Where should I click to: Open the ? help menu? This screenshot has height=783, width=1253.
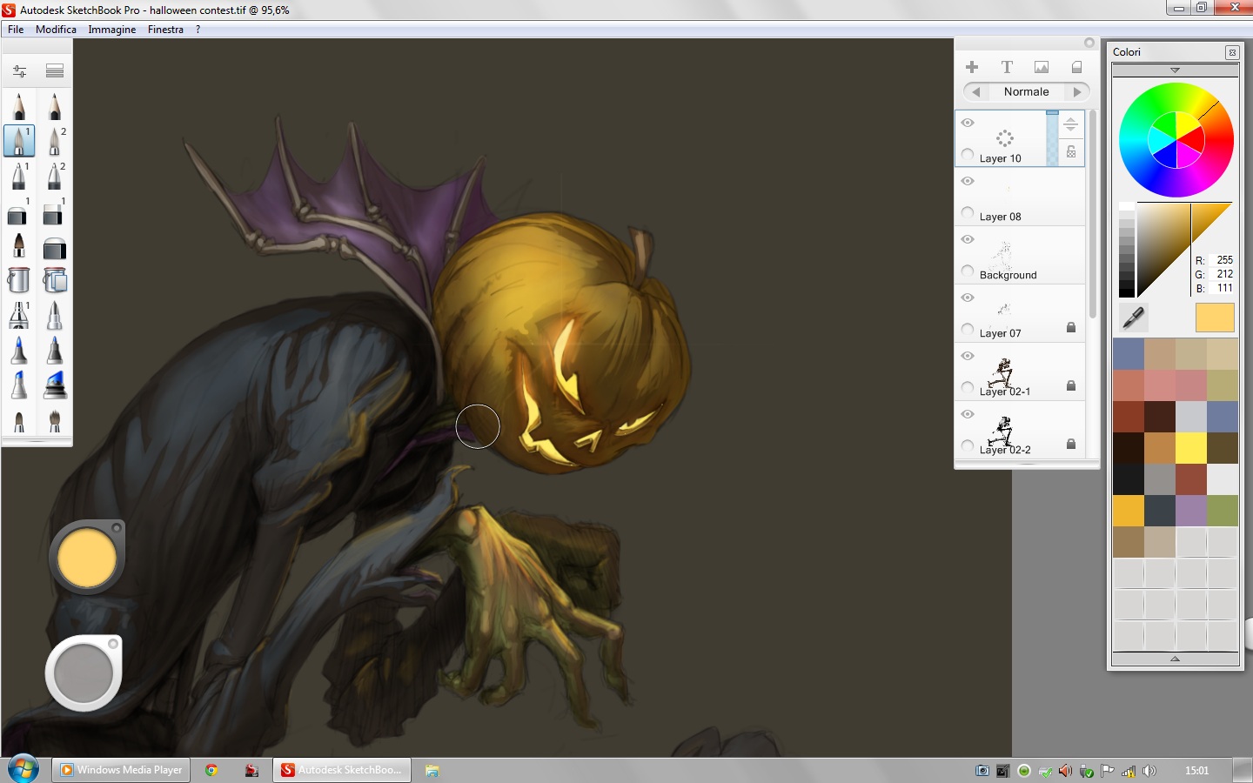(198, 30)
